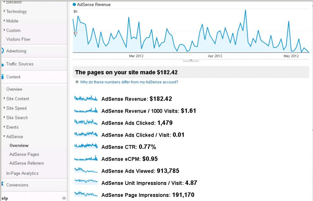
Task: Expand the Site Content arrow
Action: pyautogui.click(x=4, y=98)
